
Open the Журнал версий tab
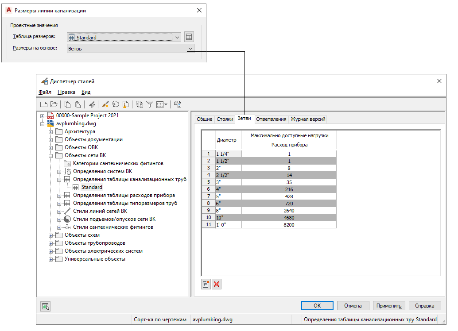[308, 119]
